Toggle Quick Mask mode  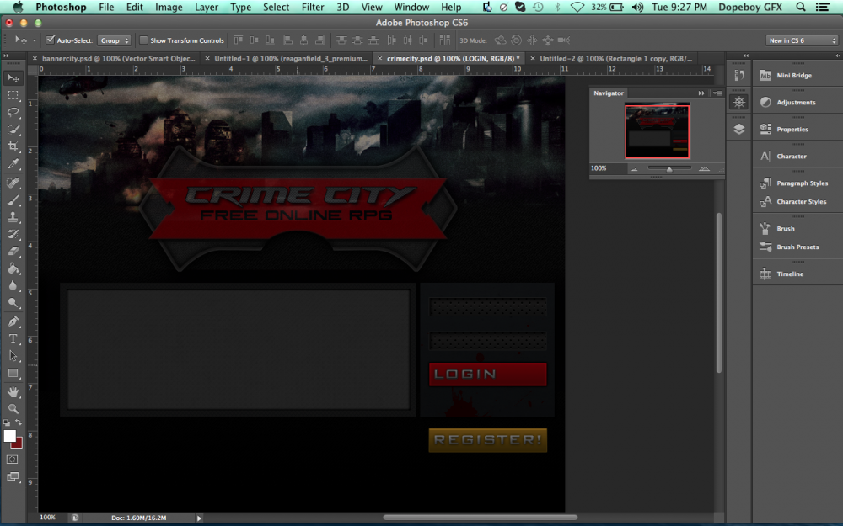tap(13, 460)
